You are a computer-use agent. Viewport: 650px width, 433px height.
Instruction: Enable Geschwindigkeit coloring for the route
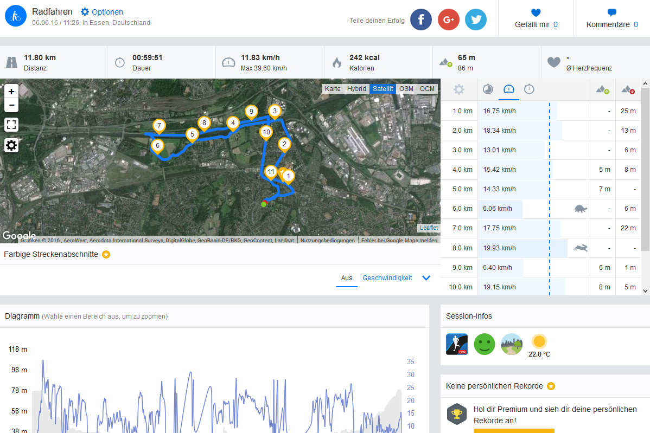pos(387,278)
